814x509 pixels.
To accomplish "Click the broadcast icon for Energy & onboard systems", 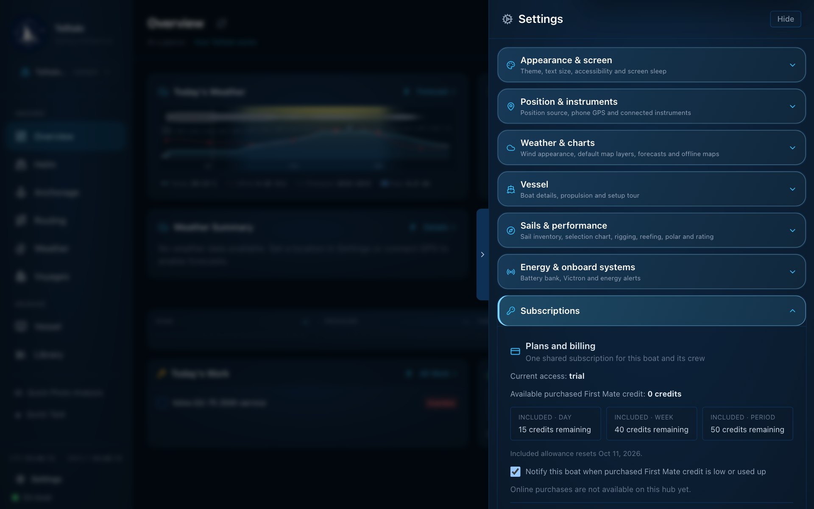I will point(511,272).
